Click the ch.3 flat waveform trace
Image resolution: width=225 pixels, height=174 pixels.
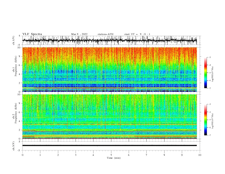click(x=109, y=146)
